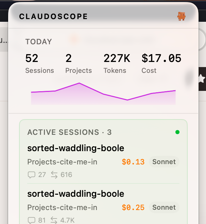The width and height of the screenshot is (206, 224).
Task: Click the purple usage sparkline chart
Action: pos(103,95)
